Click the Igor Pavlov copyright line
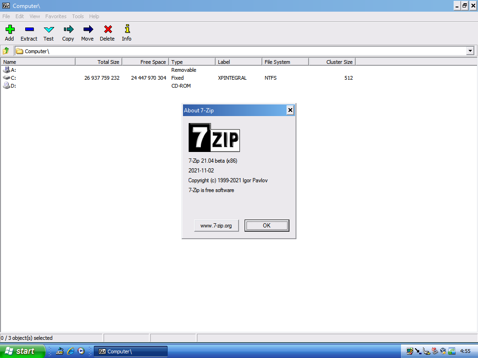The image size is (478, 358). [x=228, y=180]
